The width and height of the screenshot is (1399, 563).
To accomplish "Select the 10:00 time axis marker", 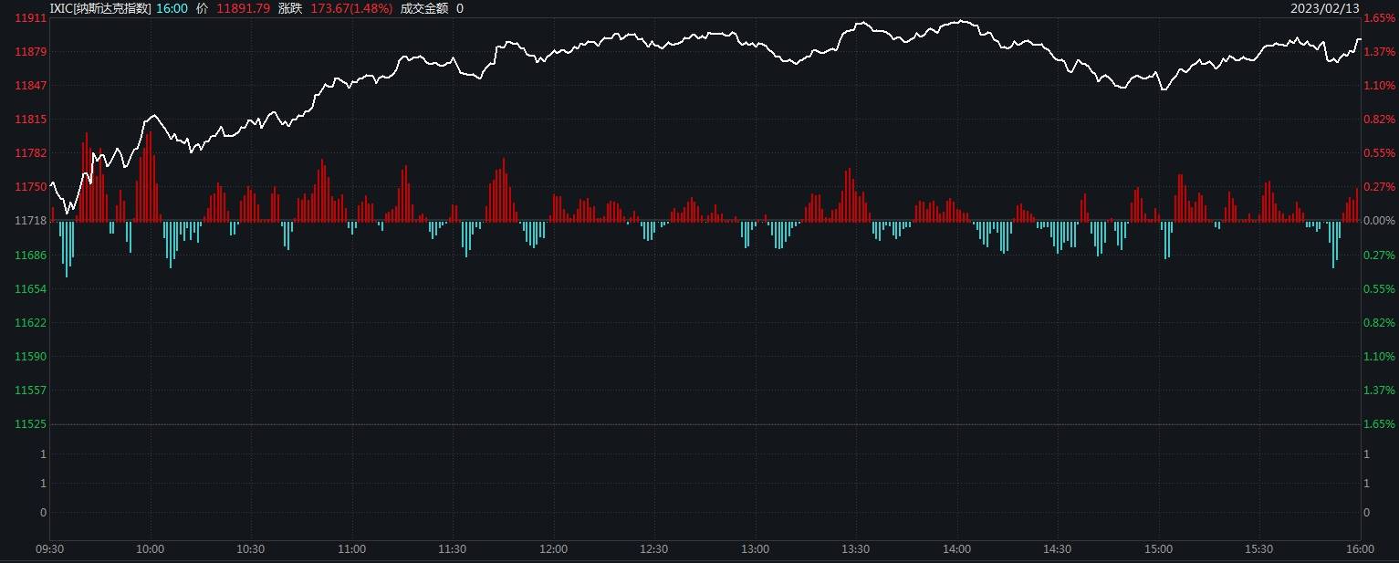I will click(x=150, y=549).
